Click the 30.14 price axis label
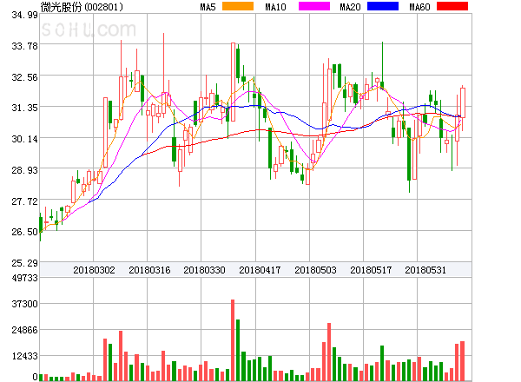Screen dimensions: 521x382 coord(24,139)
